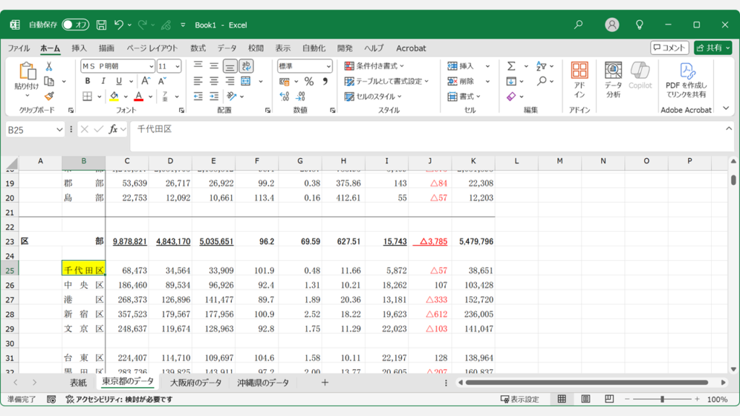Screen dimensions: 740x416
Task: Open the 沖縄県のデータ sheet tab
Action: click(263, 383)
